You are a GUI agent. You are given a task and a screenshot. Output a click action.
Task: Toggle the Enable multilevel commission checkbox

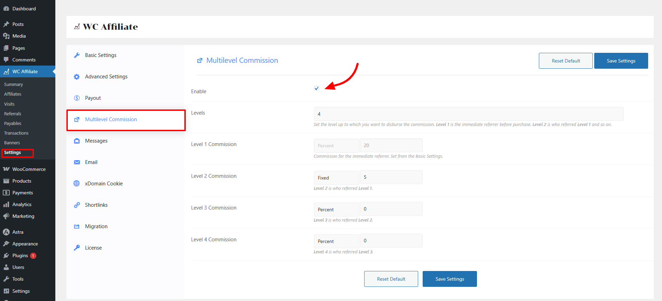click(x=316, y=88)
